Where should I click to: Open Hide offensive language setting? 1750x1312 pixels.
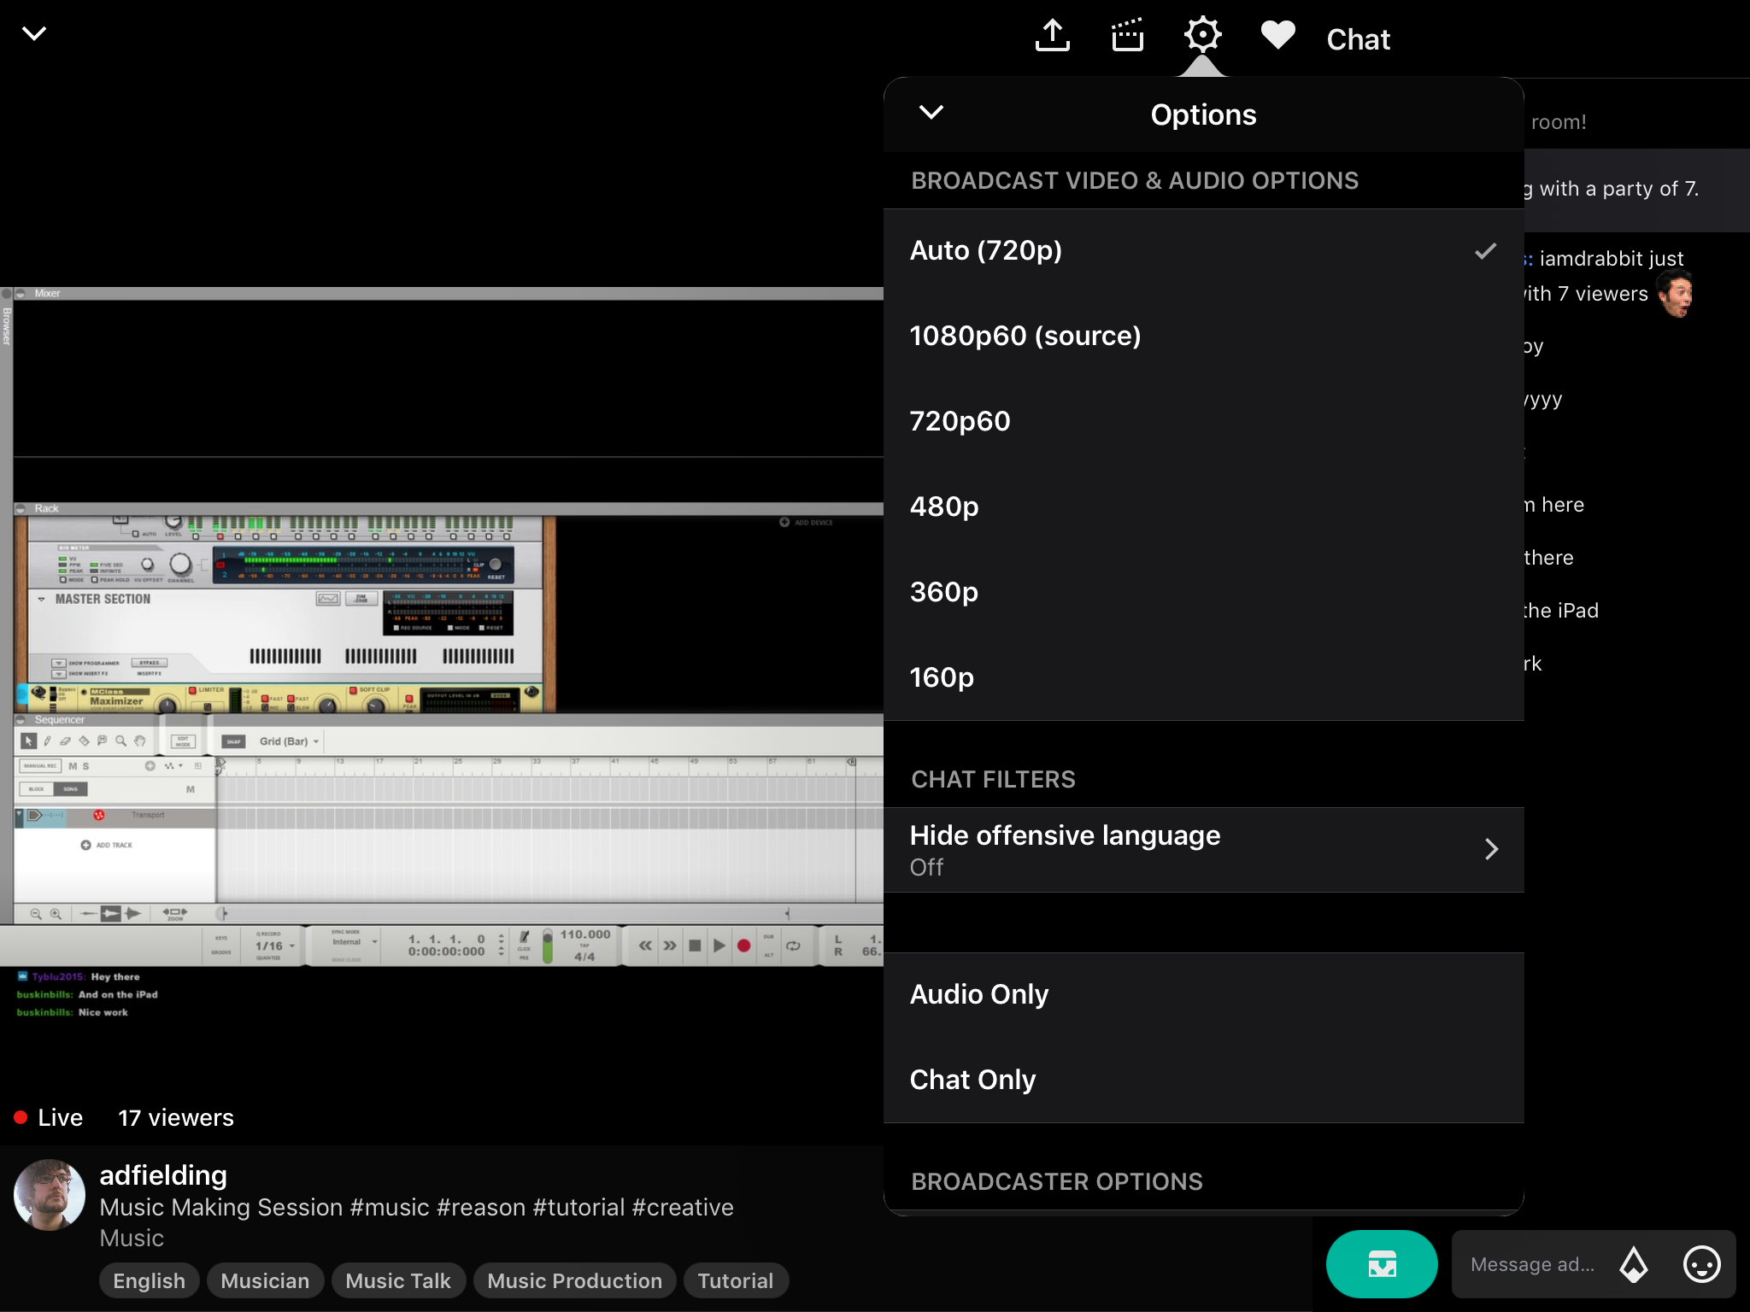click(x=1203, y=850)
